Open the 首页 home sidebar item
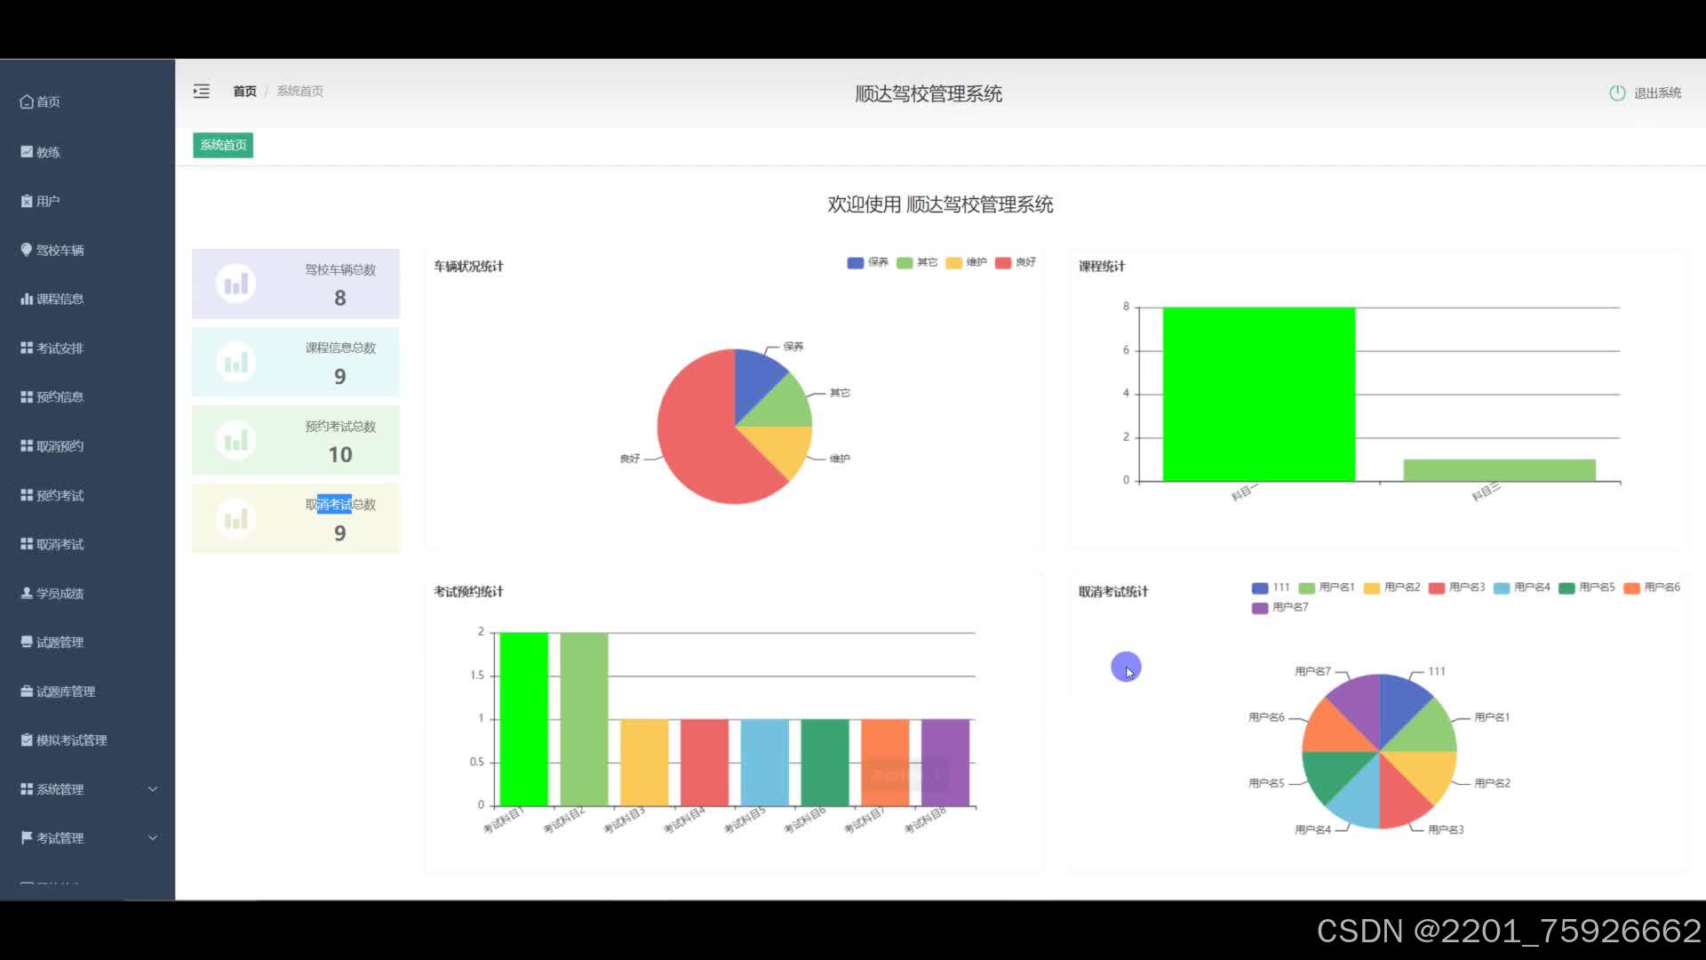1706x960 pixels. point(41,102)
